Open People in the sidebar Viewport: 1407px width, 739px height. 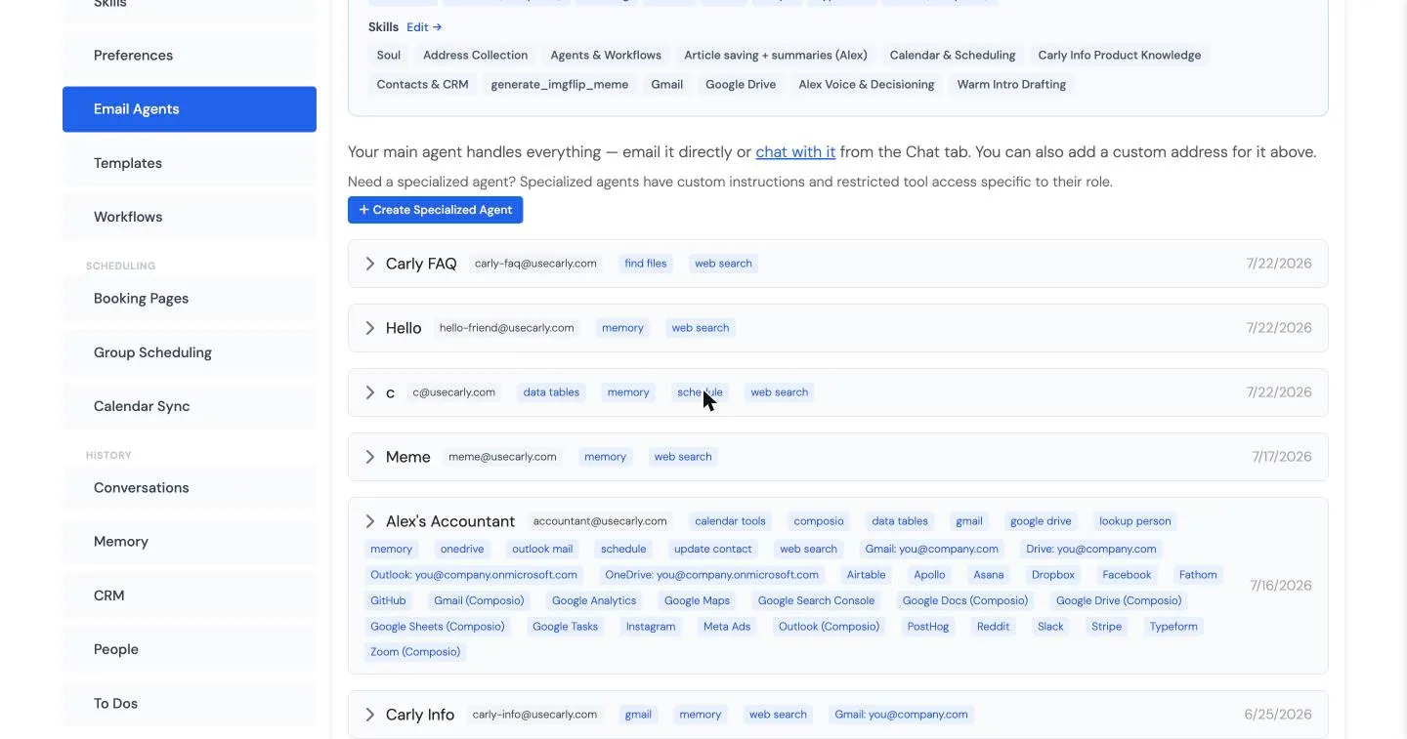coord(190,649)
